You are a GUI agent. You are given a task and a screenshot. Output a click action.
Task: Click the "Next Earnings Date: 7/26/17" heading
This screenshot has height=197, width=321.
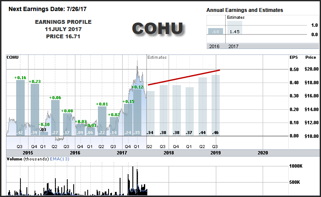(x=48, y=9)
